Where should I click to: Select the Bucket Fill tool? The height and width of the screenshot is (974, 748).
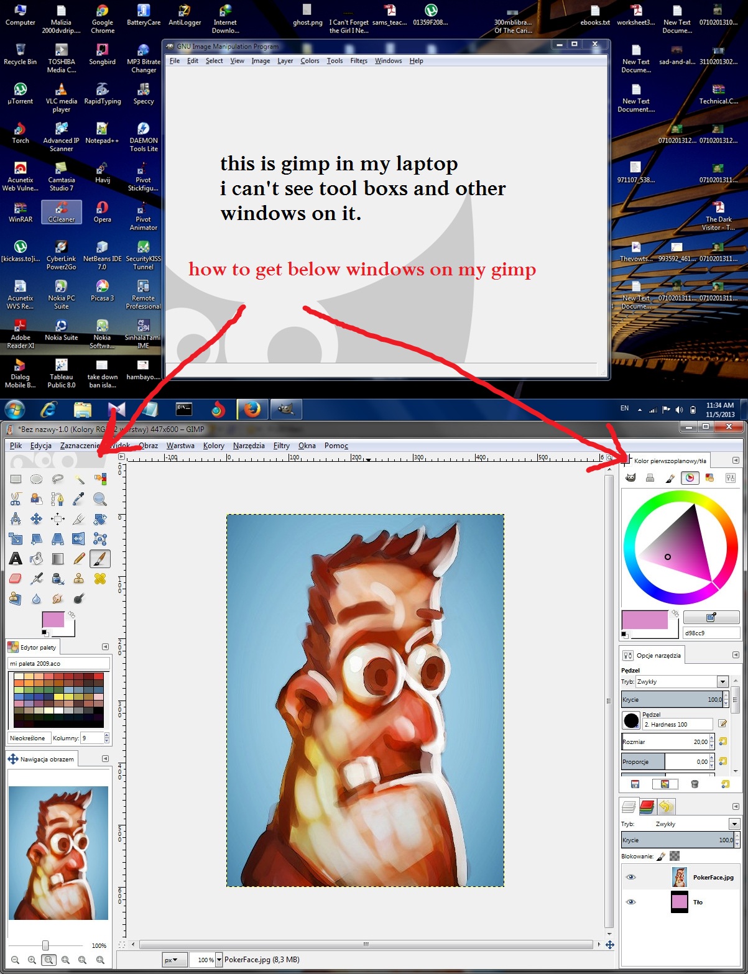37,558
